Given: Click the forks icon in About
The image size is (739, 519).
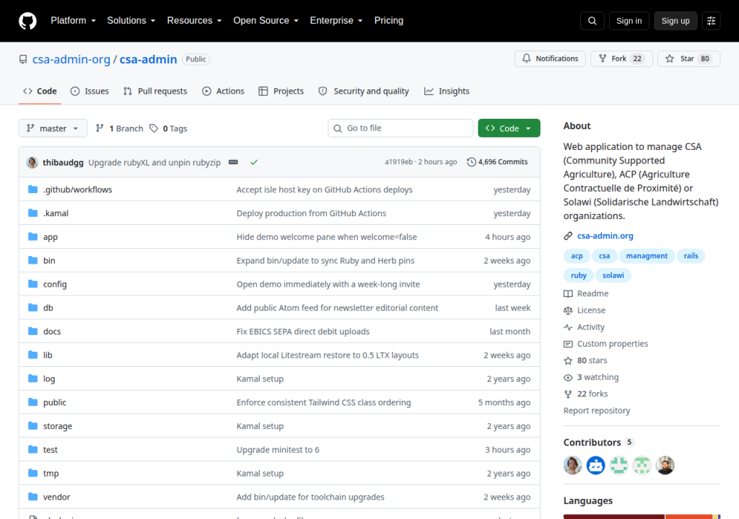Looking at the screenshot, I should [x=568, y=394].
